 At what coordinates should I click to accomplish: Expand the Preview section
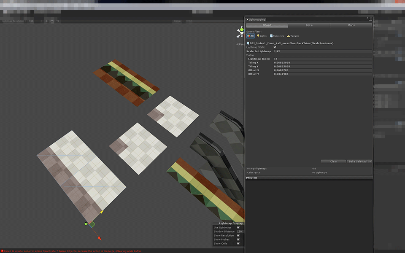pyautogui.click(x=252, y=178)
